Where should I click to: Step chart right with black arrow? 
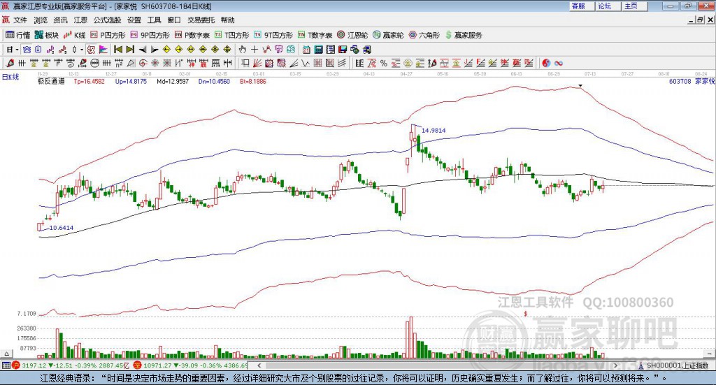155,50
